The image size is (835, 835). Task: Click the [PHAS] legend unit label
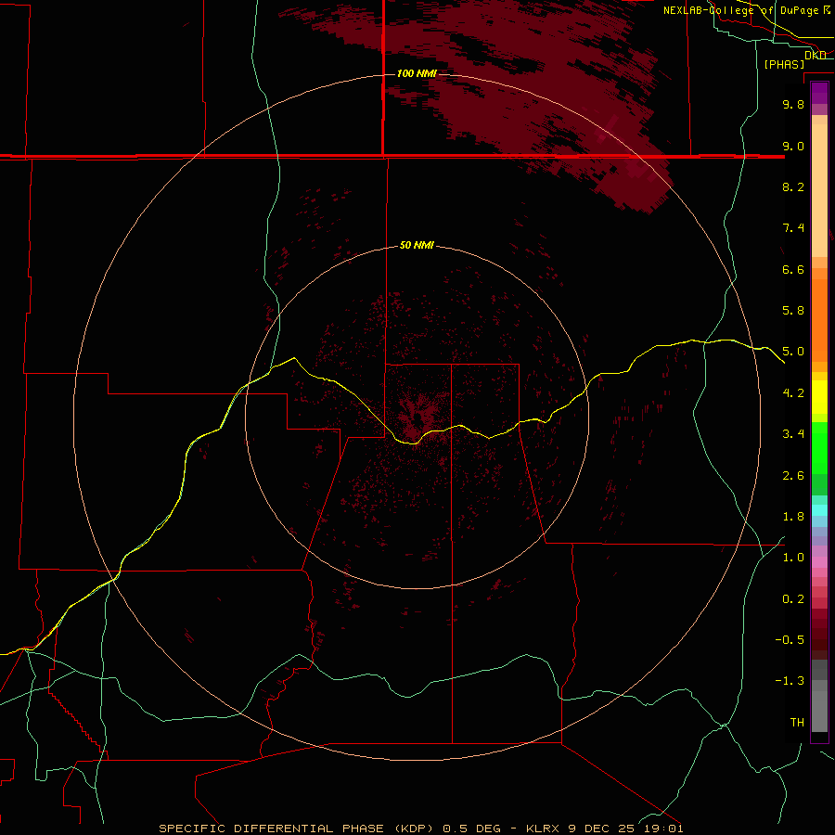tap(784, 64)
